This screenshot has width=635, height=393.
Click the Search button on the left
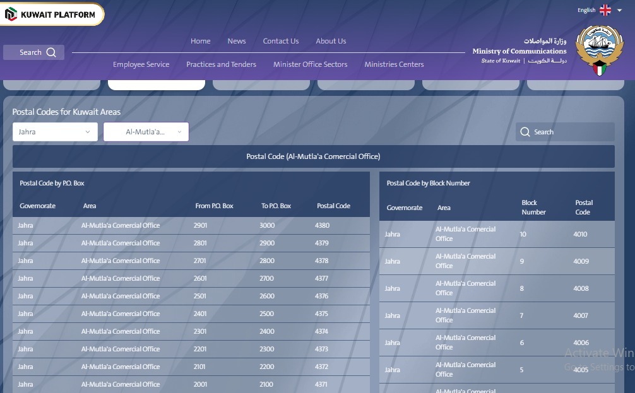click(x=33, y=52)
